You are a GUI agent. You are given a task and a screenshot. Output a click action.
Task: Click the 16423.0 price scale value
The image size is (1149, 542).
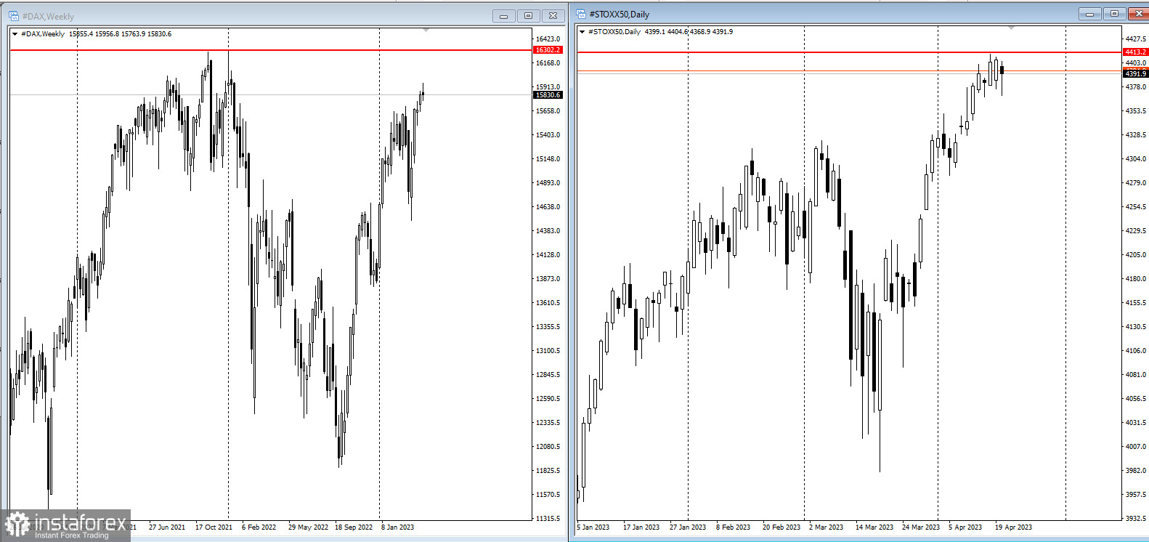(x=548, y=39)
